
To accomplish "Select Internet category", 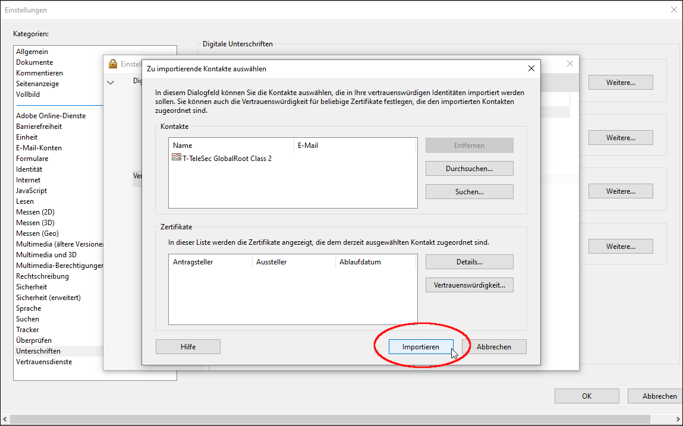I will tap(29, 180).
